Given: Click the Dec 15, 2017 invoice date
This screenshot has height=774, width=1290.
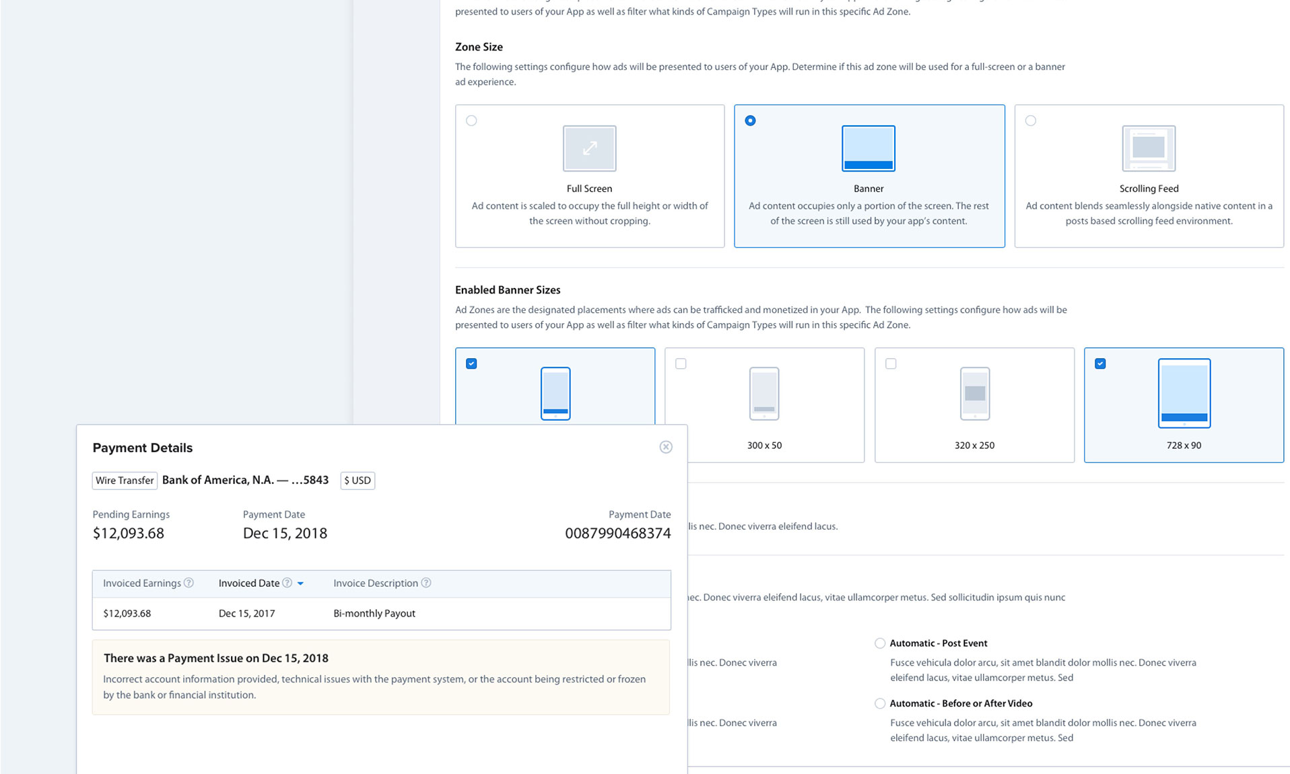Looking at the screenshot, I should pos(246,613).
